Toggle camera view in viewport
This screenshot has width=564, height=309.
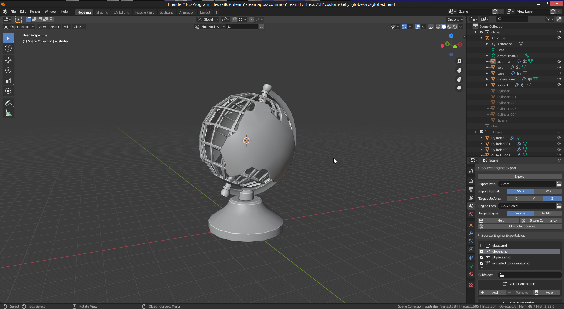click(459, 79)
